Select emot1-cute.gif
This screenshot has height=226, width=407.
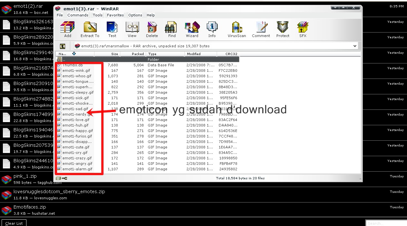76,147
